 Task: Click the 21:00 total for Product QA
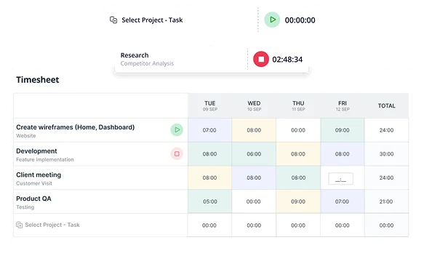386,201
